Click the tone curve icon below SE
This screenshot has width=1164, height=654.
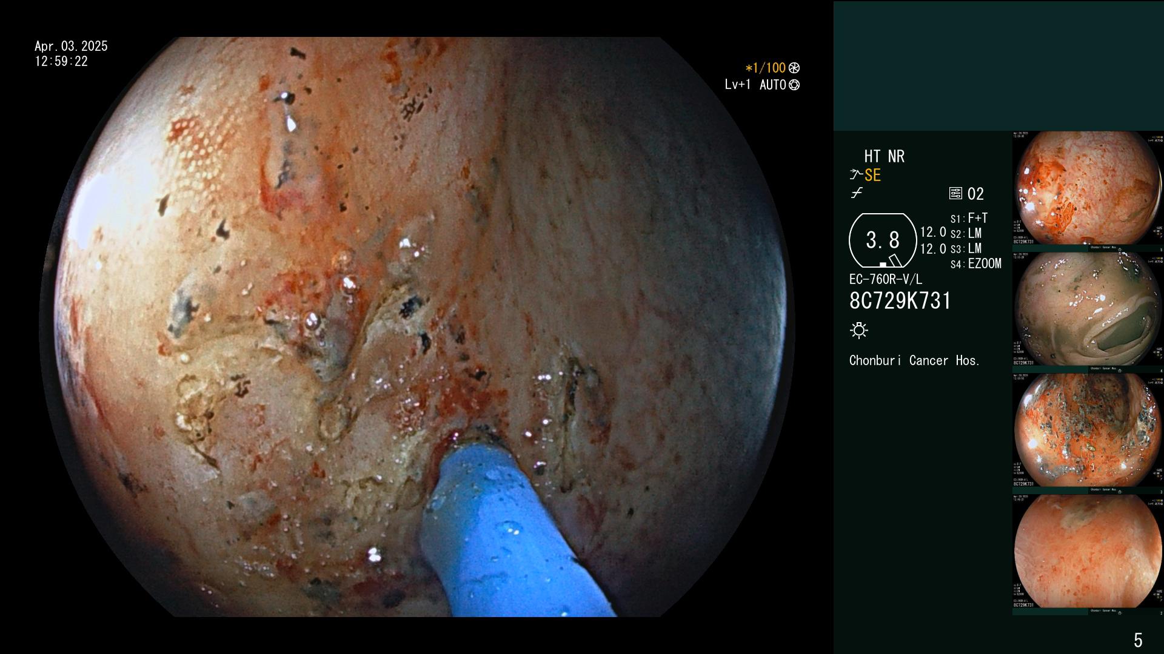[857, 193]
